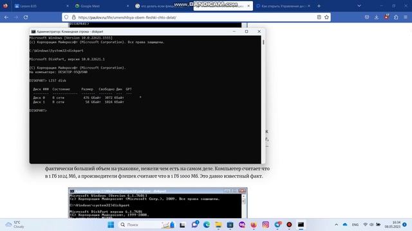This screenshot has width=412, height=231.
Task: Open network and volume quick settings
Action: point(372,225)
